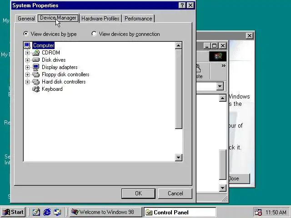This screenshot has height=218, width=291.
Task: Click the Floppy disk controllers icon
Action: (x=36, y=74)
